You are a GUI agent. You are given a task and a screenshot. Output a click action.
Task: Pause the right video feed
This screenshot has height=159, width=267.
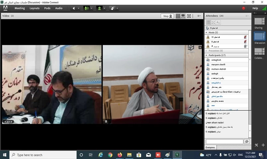pos(106,121)
